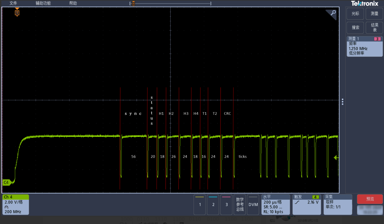Click the source 3 badge on 测量 1
Viewport: 384px width, 224px height.
(x=377, y=39)
